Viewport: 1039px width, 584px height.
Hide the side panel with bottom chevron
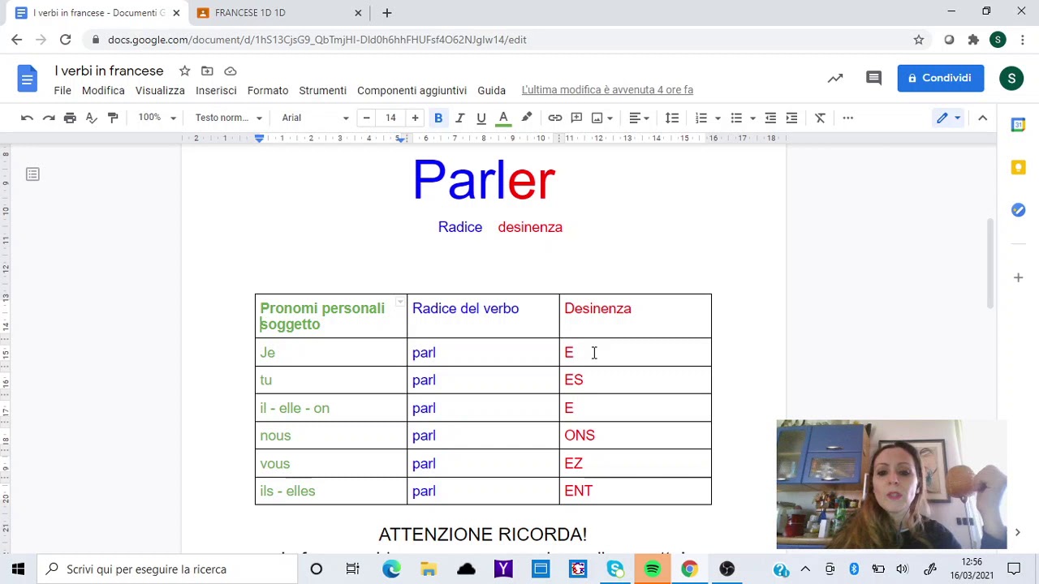point(1017,533)
